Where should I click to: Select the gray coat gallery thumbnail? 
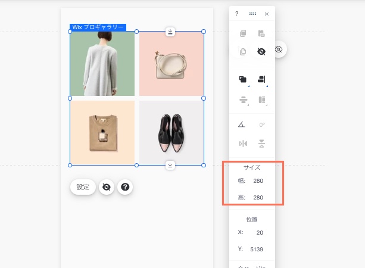(102, 64)
